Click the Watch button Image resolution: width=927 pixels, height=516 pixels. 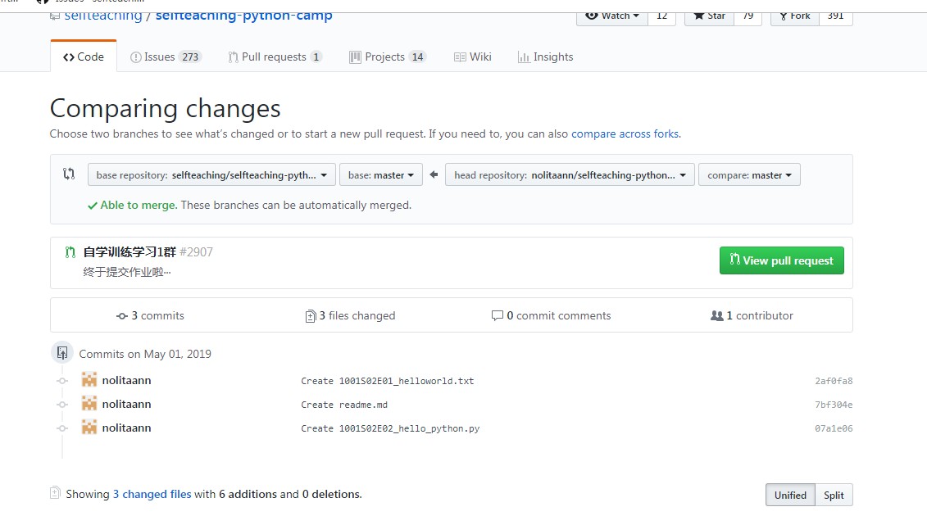click(612, 16)
